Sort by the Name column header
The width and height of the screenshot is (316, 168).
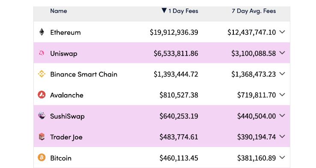(x=58, y=11)
